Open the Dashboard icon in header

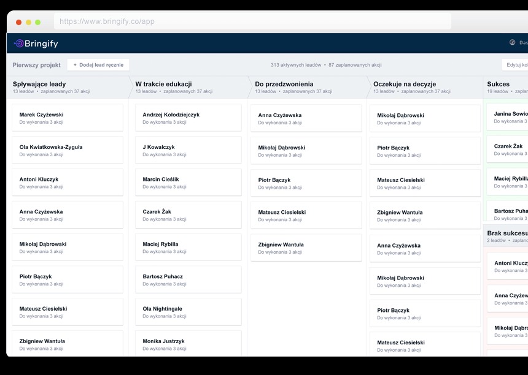coord(513,43)
